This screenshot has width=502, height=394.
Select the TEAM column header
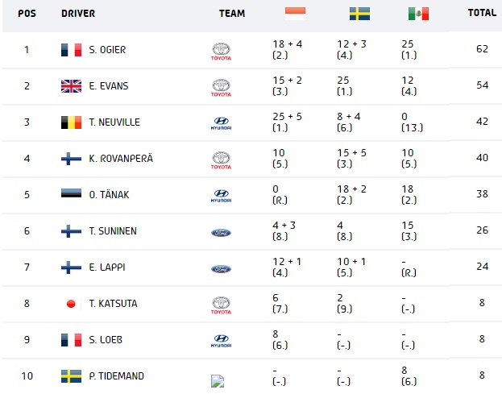pyautogui.click(x=232, y=14)
